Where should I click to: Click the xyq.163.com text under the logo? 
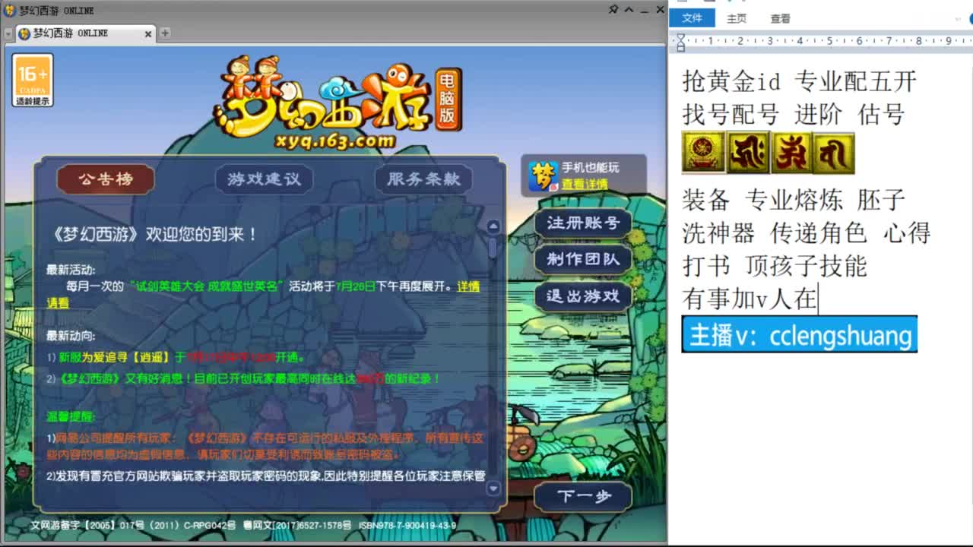click(337, 141)
